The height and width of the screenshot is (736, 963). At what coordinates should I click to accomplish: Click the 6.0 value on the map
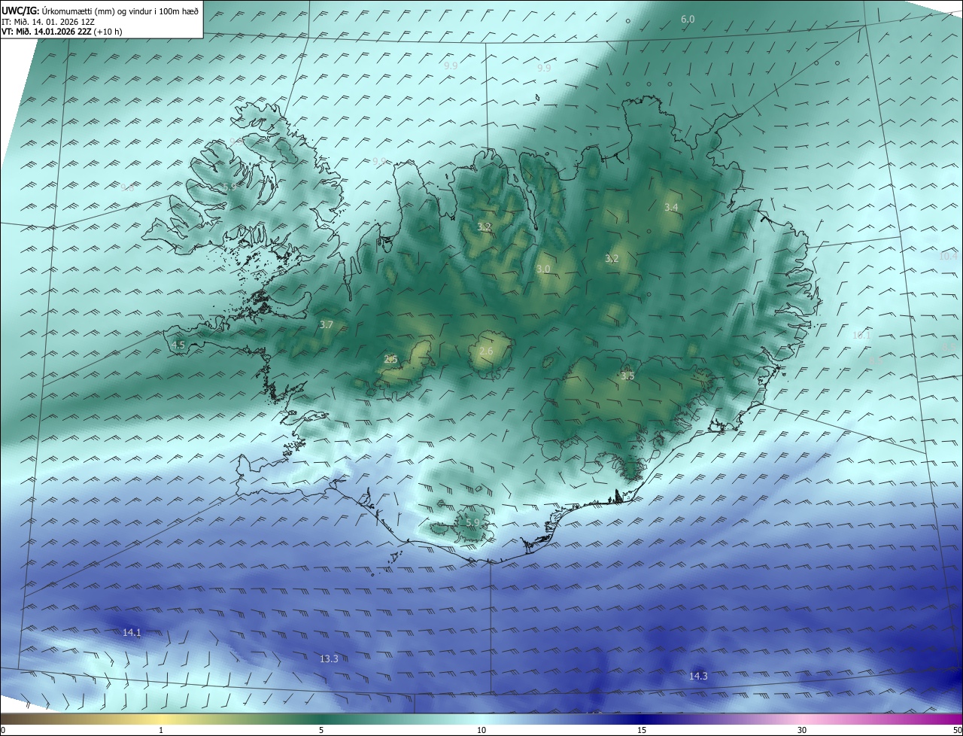(688, 19)
